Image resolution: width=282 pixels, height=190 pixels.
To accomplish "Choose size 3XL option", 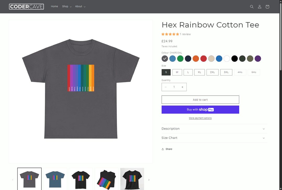I will coord(226,72).
